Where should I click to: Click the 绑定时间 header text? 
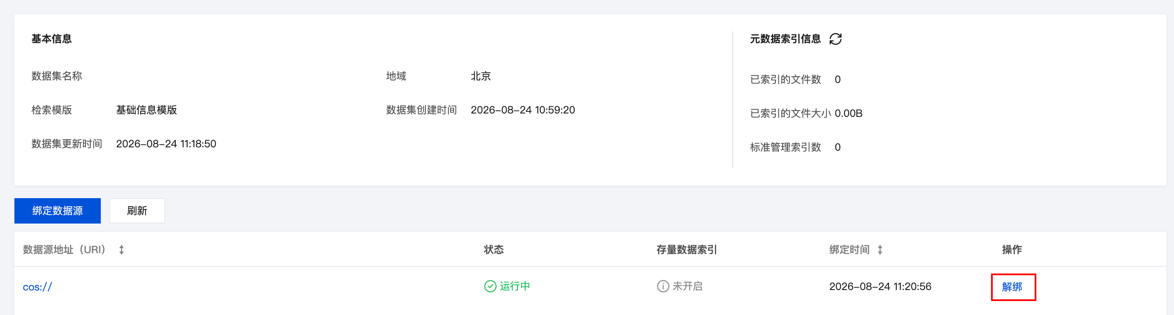(849, 250)
